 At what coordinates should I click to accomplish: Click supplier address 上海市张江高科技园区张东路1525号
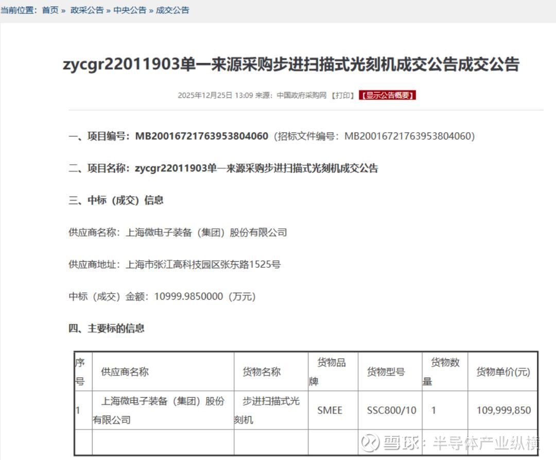point(203,265)
